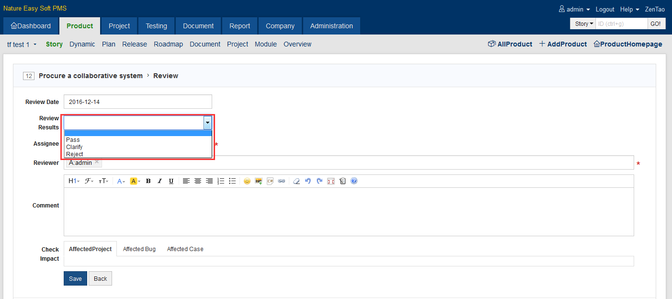The height and width of the screenshot is (299, 672).
Task: Toggle bold formatting in comment editor
Action: [x=148, y=181]
